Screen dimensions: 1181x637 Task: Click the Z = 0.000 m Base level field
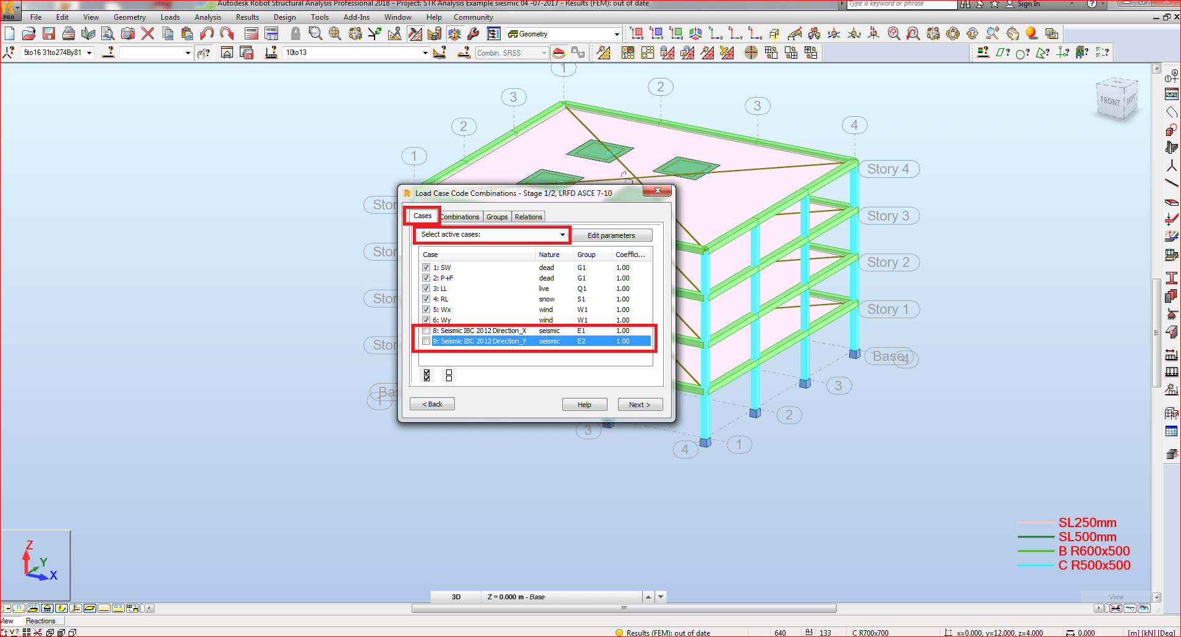click(562, 597)
